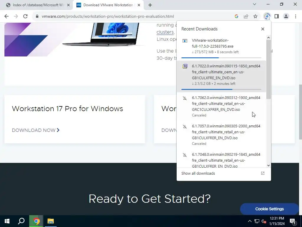Click the canceled icon for 6.1.7057.0 download
Image resolution: width=302 pixels, height=227 pixels.
[x=185, y=127]
